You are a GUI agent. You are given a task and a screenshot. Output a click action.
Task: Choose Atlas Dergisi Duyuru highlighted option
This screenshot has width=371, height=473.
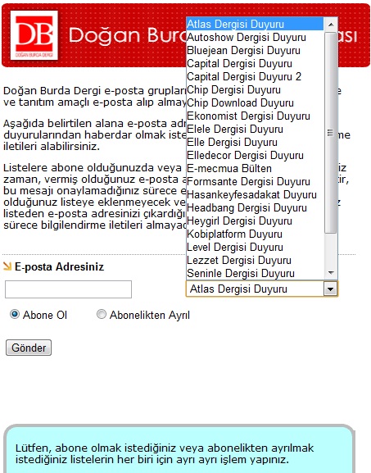coord(255,24)
